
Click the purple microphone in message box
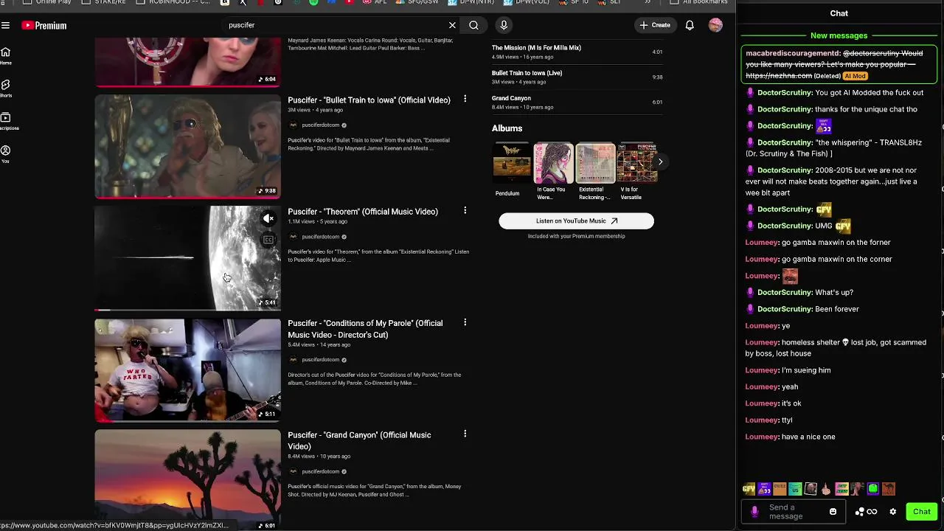click(x=754, y=511)
